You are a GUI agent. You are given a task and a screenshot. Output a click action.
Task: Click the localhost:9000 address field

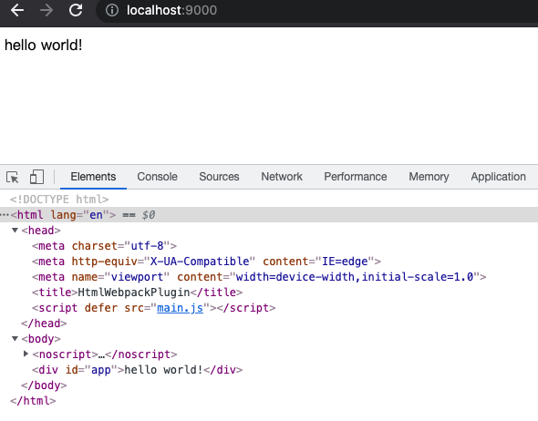pos(171,10)
